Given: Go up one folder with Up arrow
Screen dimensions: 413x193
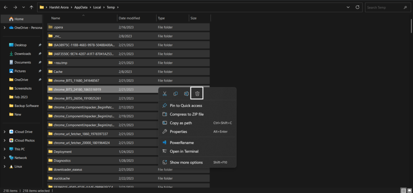Looking at the screenshot, I should coord(31,7).
